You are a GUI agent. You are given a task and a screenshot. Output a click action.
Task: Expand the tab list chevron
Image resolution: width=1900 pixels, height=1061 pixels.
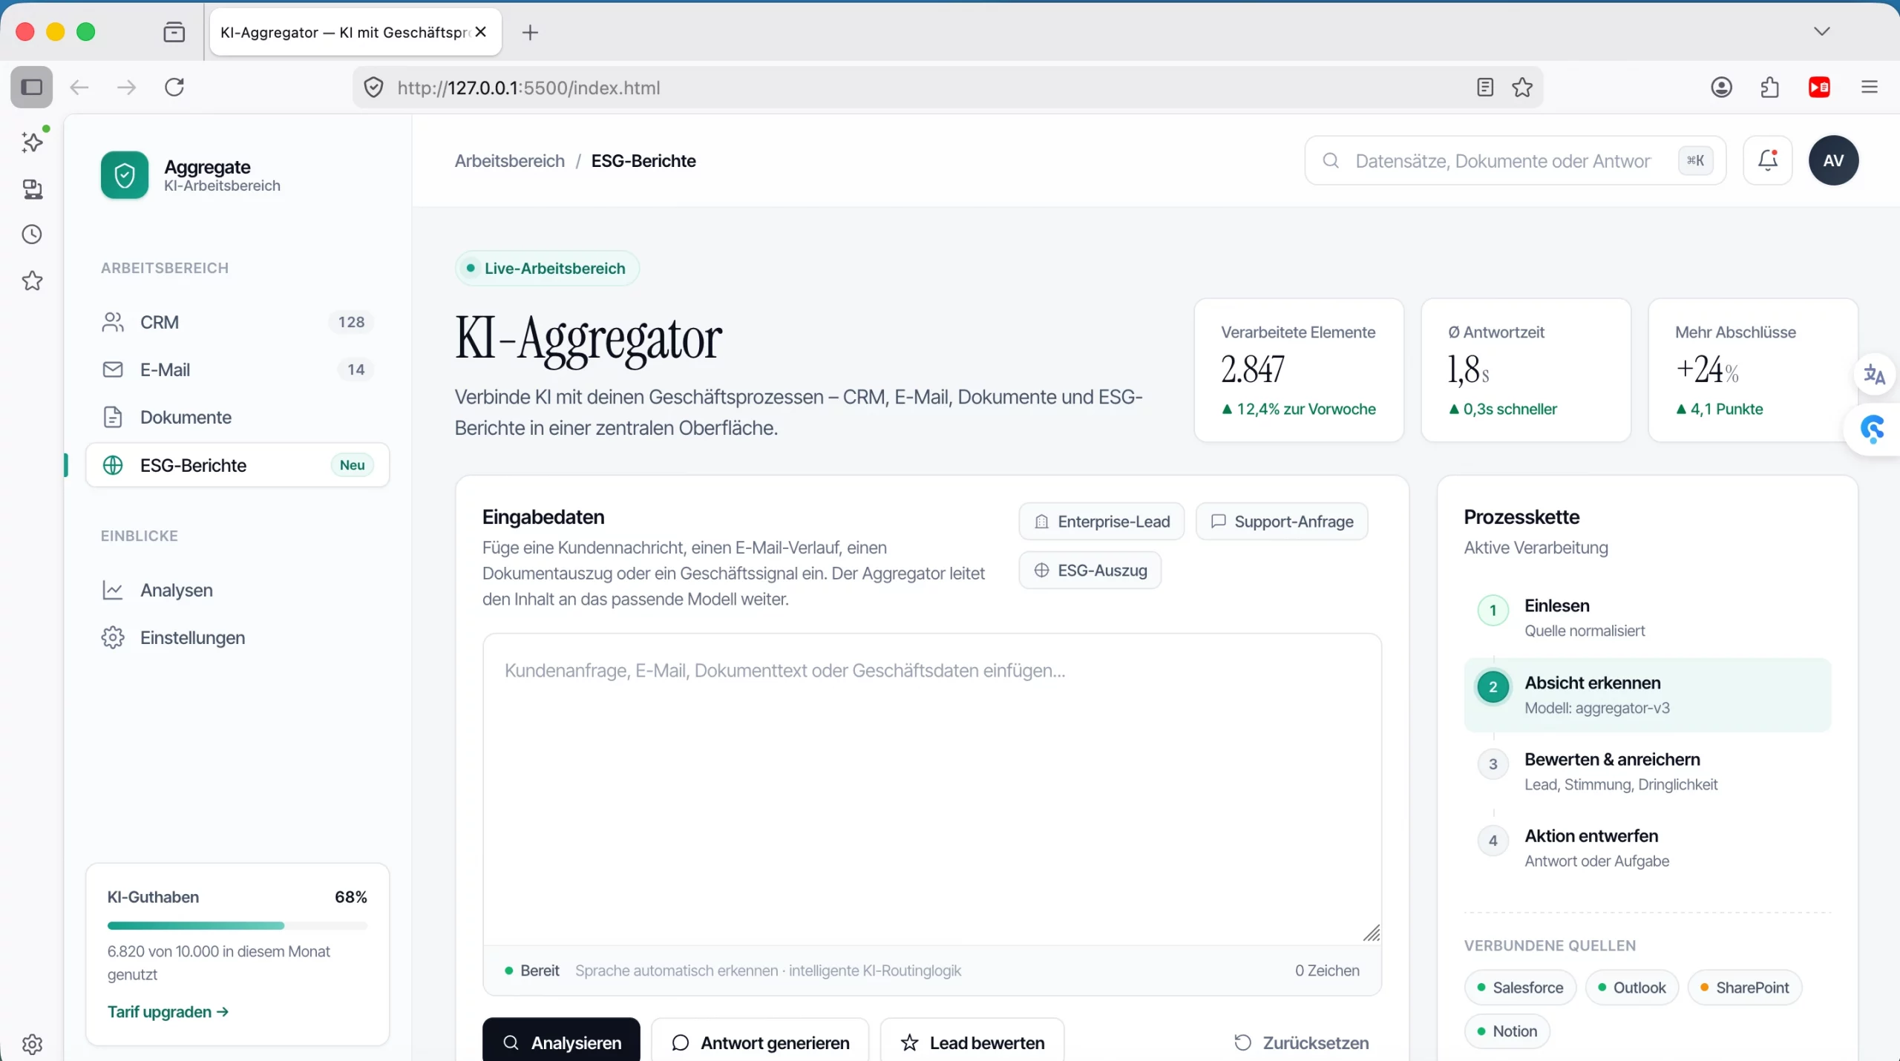click(1821, 31)
